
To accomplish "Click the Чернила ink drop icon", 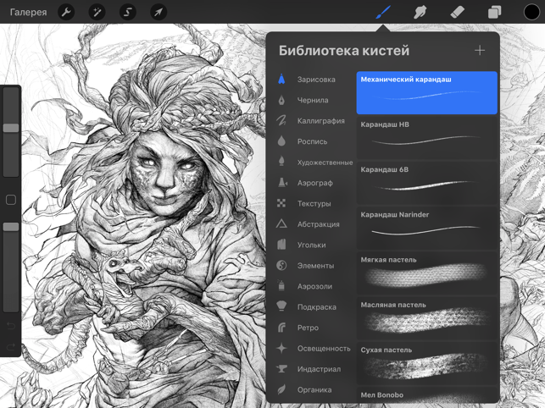I will (281, 100).
